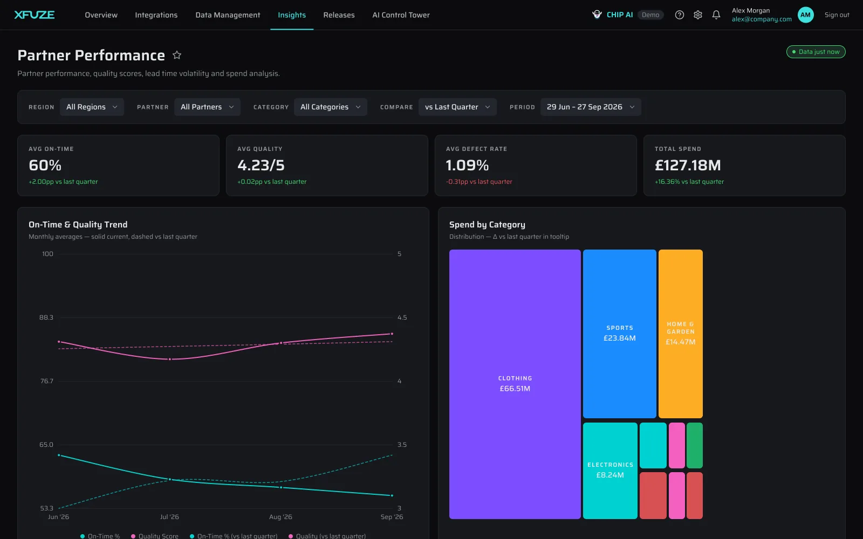Select the Sports treemap tile

pos(620,334)
